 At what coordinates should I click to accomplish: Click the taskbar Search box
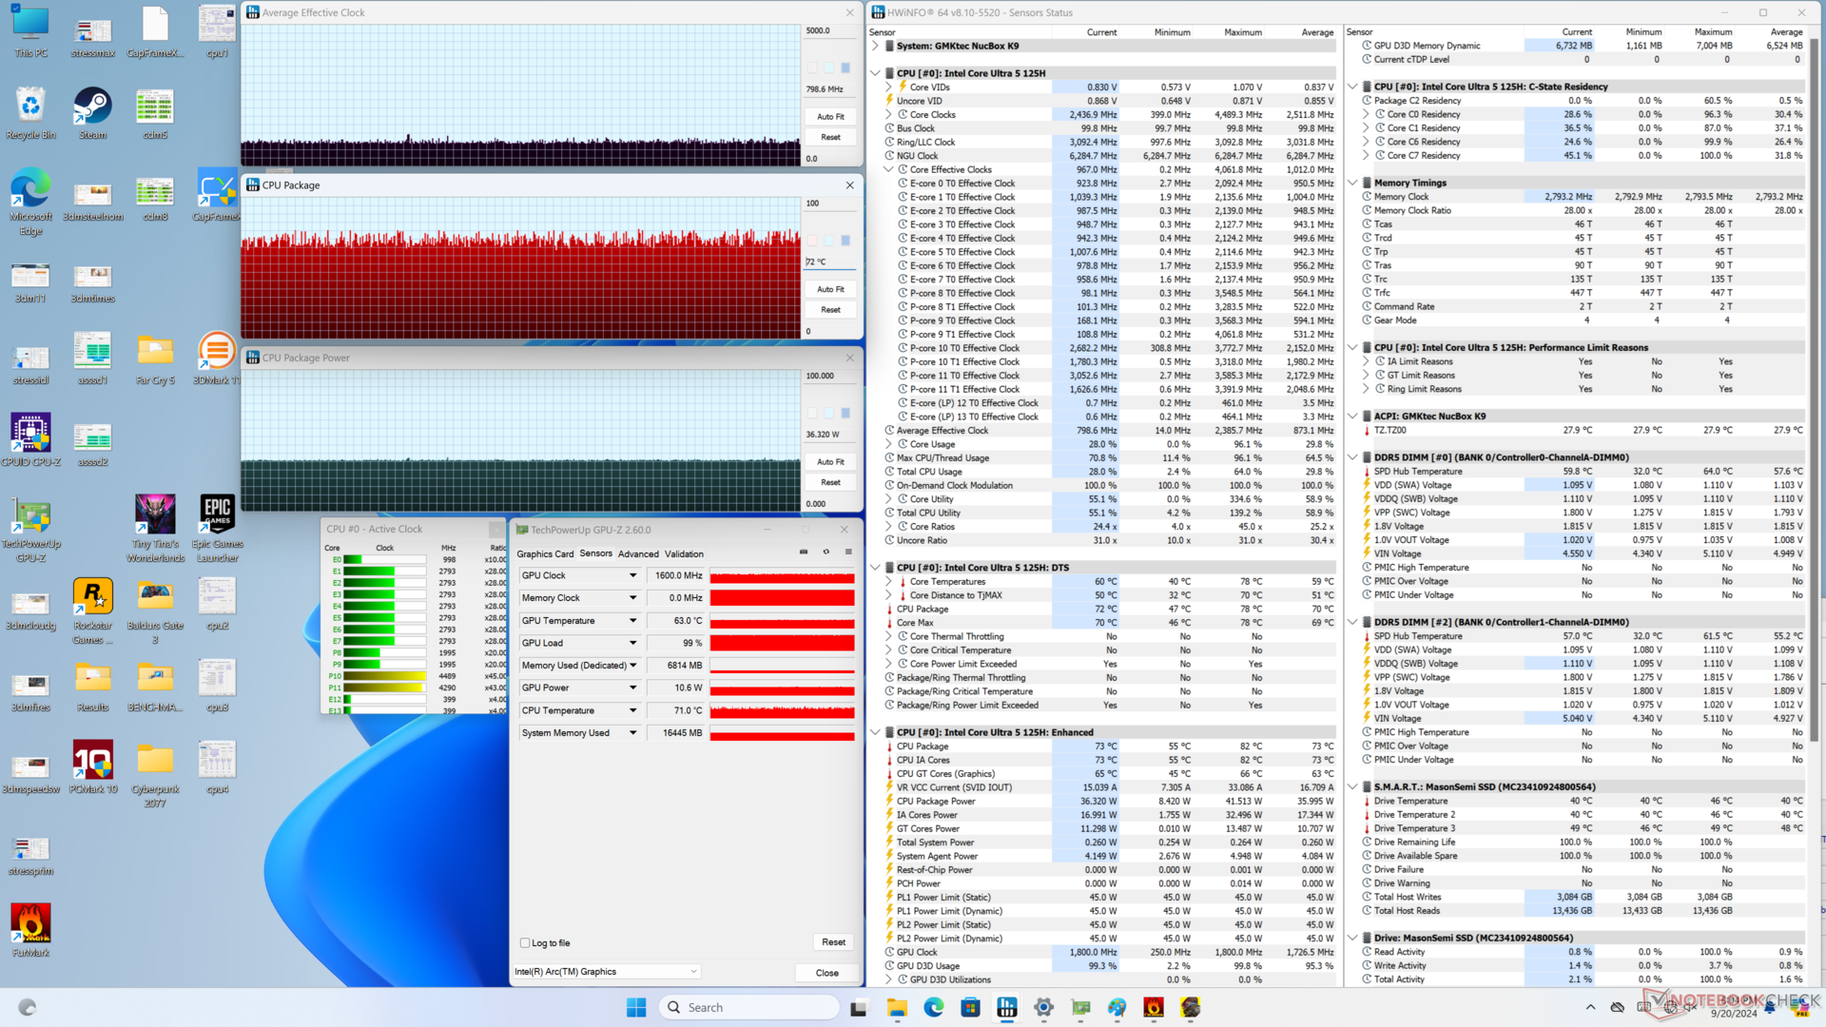(749, 1007)
